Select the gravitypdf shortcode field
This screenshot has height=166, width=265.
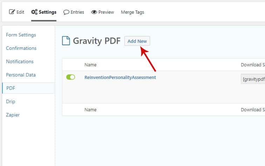[x=253, y=79]
